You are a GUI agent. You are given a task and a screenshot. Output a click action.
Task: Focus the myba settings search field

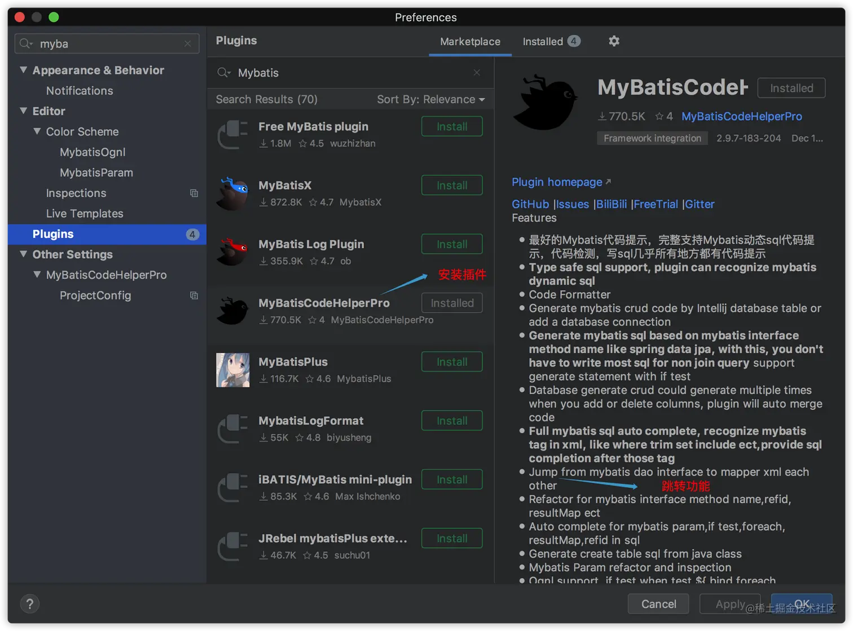[107, 44]
